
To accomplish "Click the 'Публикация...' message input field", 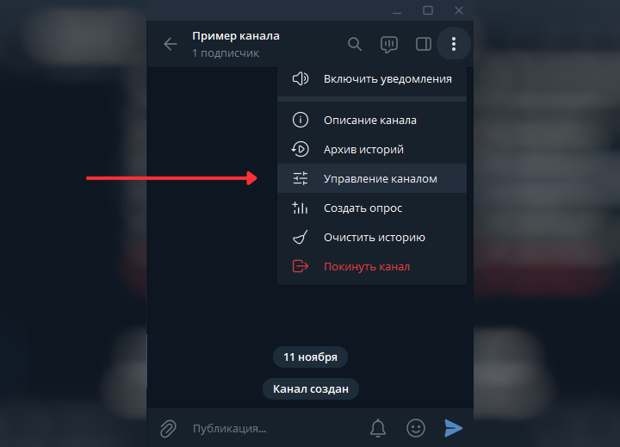I will coord(276,428).
